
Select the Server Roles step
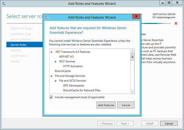[25, 45]
